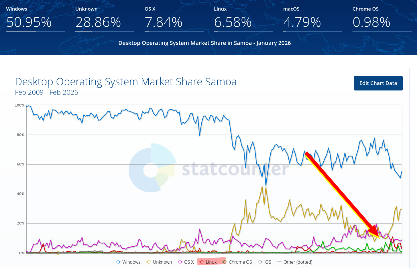Viewport: 417px width, 268px height.
Task: Click the blue Windows legend marker icon
Action: (118, 262)
